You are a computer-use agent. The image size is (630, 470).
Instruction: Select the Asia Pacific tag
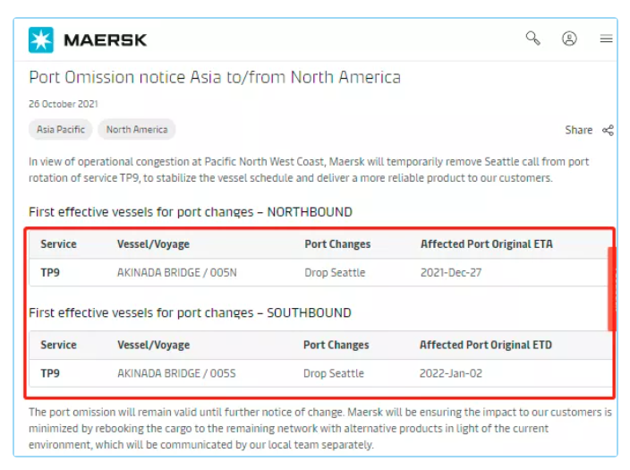click(x=61, y=130)
